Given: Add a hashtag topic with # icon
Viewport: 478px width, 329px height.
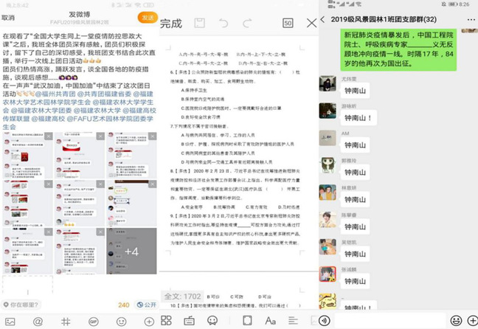Looking at the screenshot, I should (66, 322).
